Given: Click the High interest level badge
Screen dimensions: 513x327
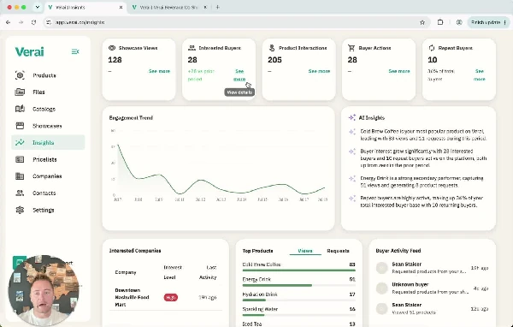Looking at the screenshot, I should coord(171,298).
